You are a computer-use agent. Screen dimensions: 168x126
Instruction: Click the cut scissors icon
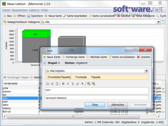tap(52, 84)
